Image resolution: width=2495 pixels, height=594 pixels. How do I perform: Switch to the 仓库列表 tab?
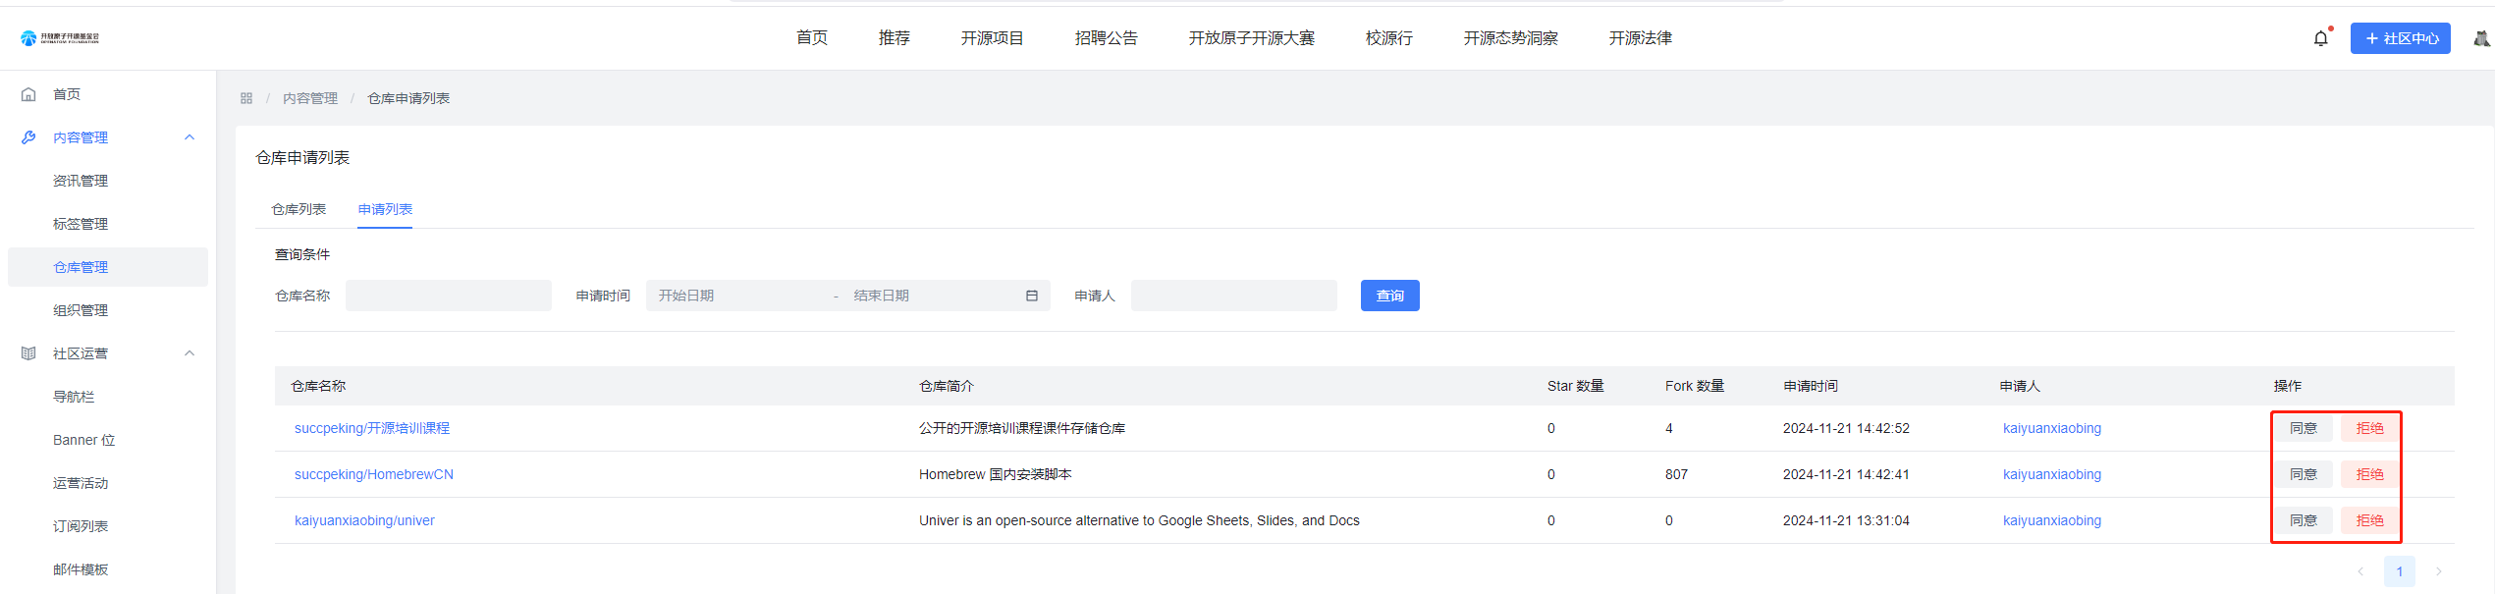pyautogui.click(x=298, y=209)
